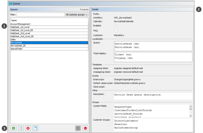Click the engineer-assigned-default-mail template value
203x133 pixels.
click(128, 68)
